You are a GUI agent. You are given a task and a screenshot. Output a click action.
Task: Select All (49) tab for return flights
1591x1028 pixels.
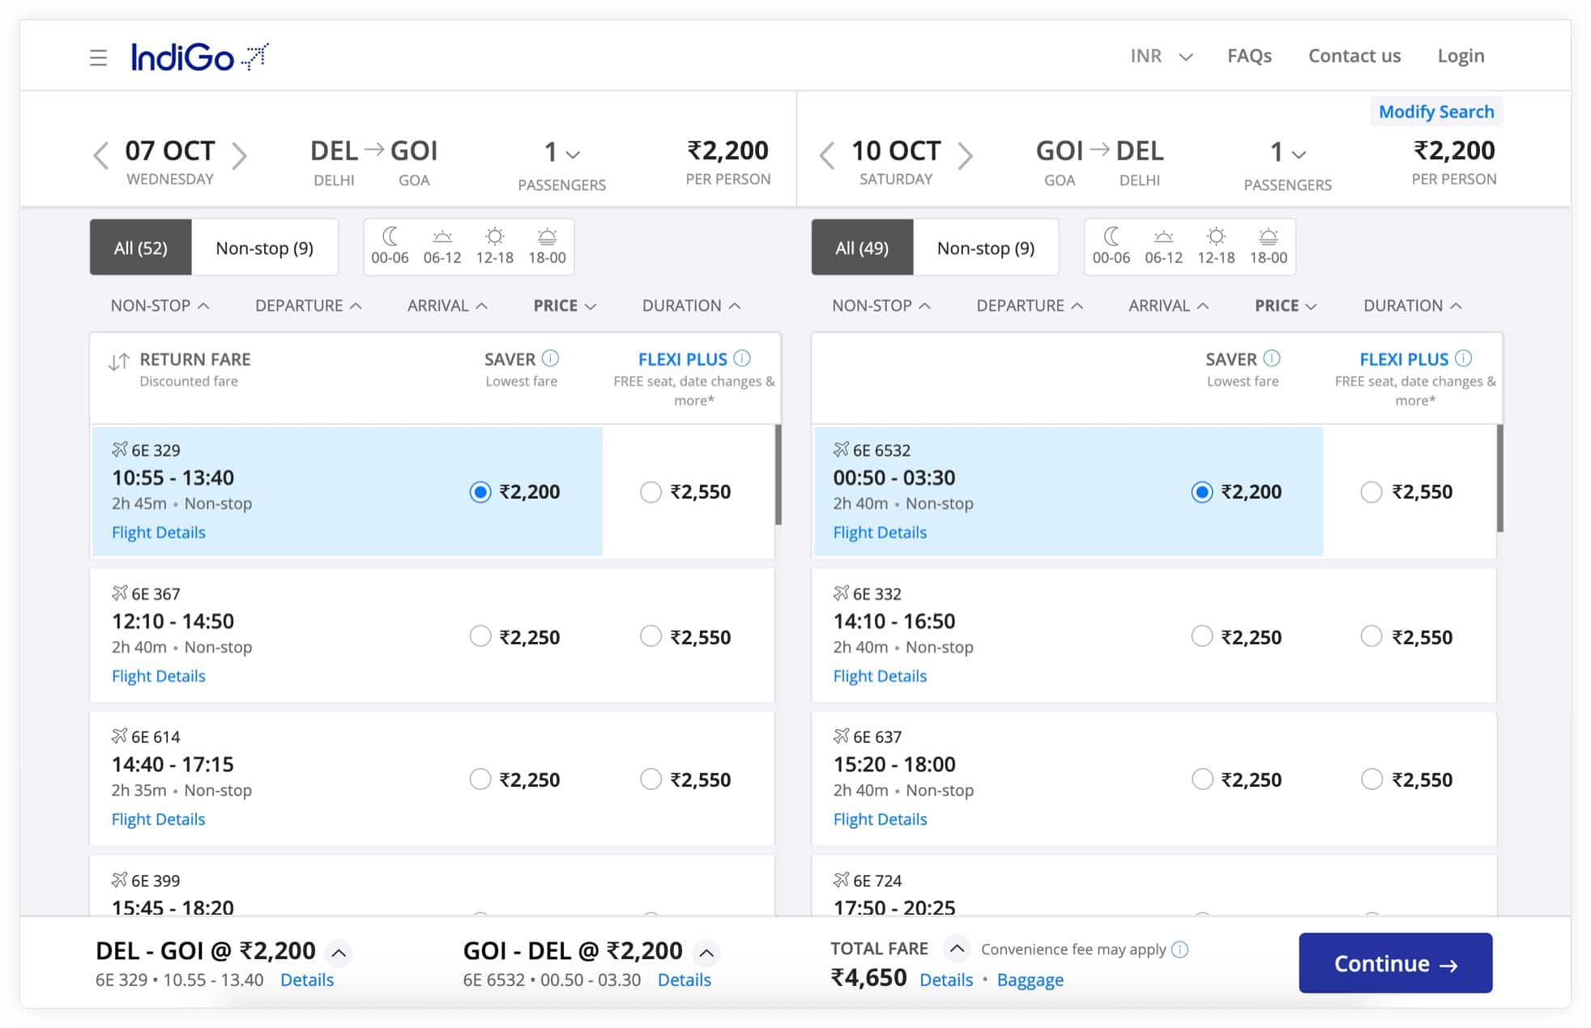pyautogui.click(x=861, y=248)
